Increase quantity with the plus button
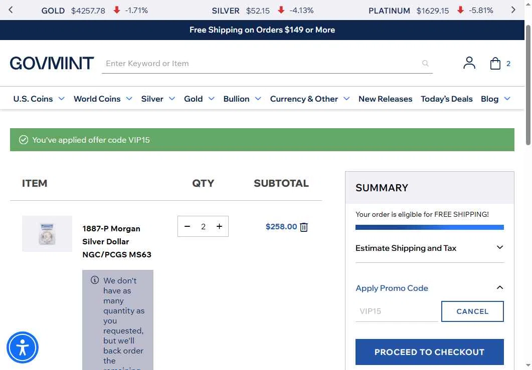532x370 pixels. [219, 226]
